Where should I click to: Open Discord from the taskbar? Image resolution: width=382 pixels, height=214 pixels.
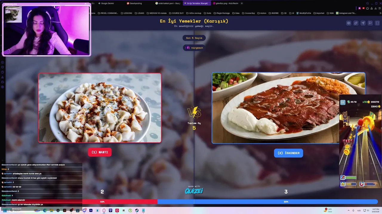(84, 210)
